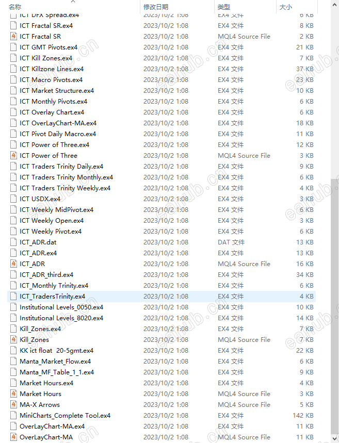Click the file icon of ICT Kill Zones.ex4
Image resolution: width=339 pixels, height=443 pixels.
click(x=13, y=58)
